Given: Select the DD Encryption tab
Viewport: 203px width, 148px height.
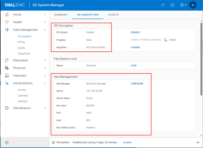Looking at the screenshot, I should tap(88, 15).
